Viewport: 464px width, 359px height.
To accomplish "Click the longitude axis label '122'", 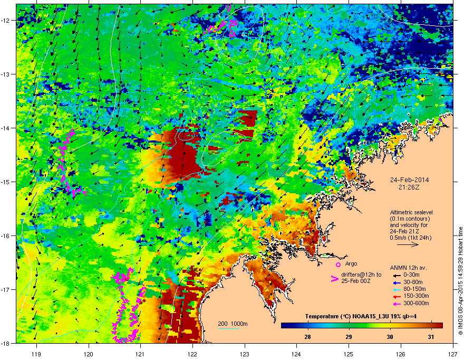I will coord(192,354).
